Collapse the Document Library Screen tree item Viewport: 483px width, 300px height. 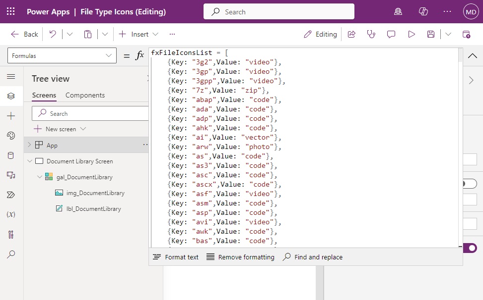pyautogui.click(x=30, y=161)
